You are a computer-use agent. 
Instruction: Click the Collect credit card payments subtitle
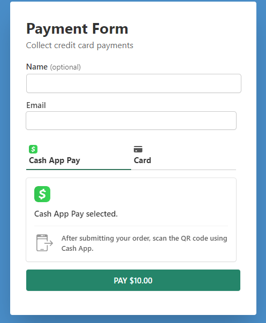(x=80, y=45)
